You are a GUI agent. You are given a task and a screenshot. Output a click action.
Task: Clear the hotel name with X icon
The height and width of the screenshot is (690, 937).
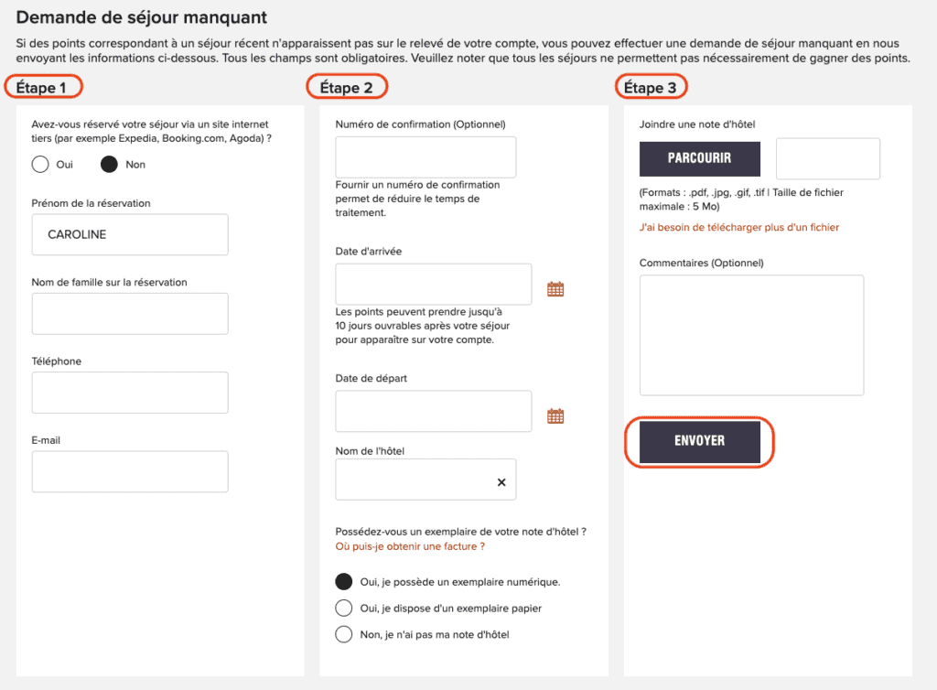pyautogui.click(x=501, y=482)
